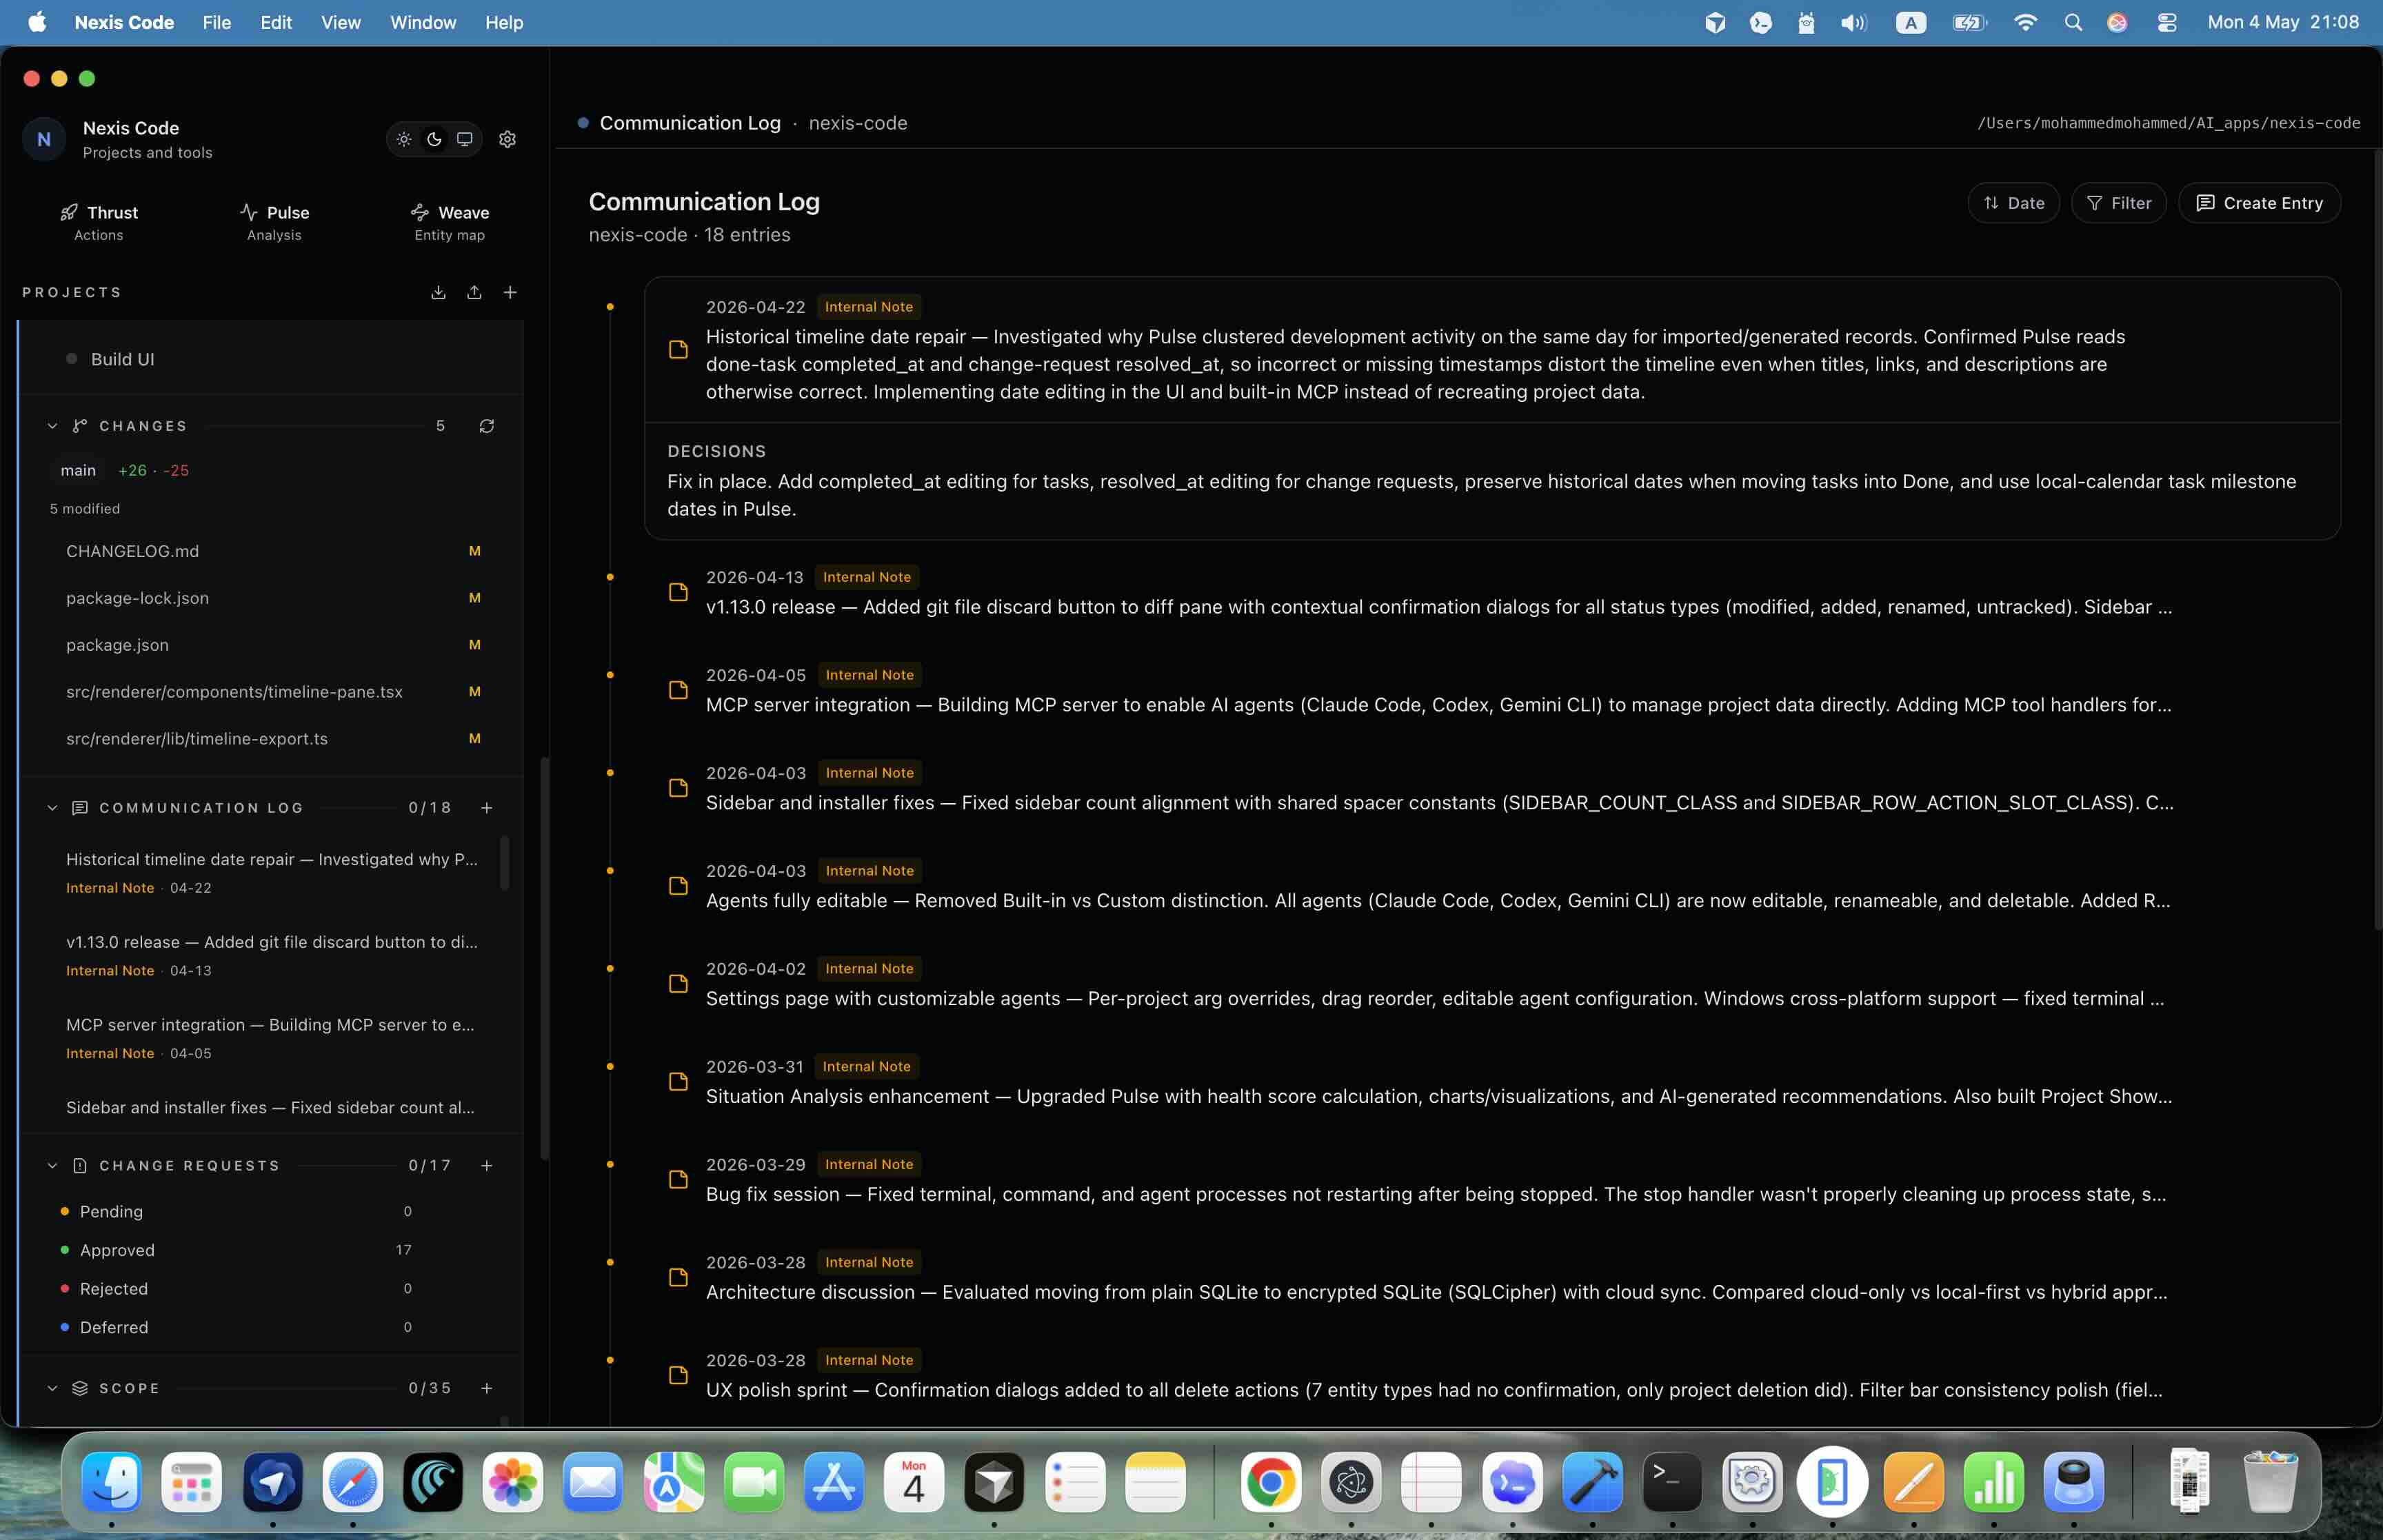Add a change request with plus icon
Image resolution: width=2383 pixels, height=1540 pixels.
coord(487,1166)
